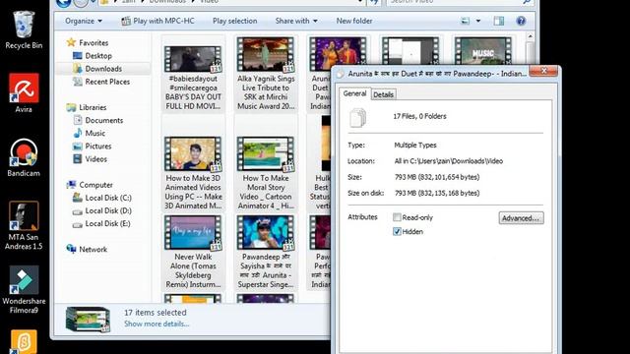Open the Recycle Bin desktop icon

pyautogui.click(x=24, y=30)
